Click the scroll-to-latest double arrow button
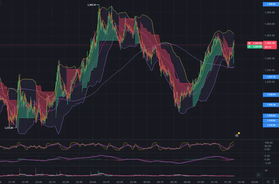279x184 pixels. click(x=258, y=175)
